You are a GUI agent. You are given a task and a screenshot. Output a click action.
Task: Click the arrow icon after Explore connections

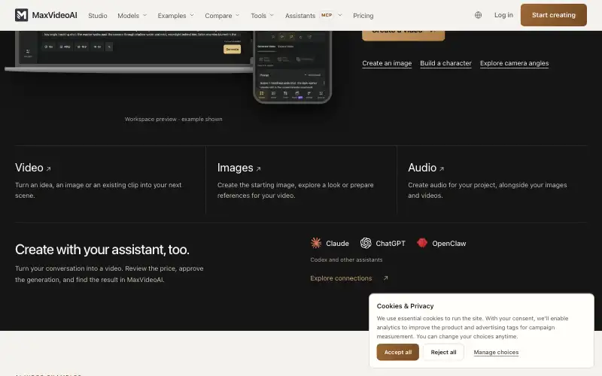coord(386,278)
